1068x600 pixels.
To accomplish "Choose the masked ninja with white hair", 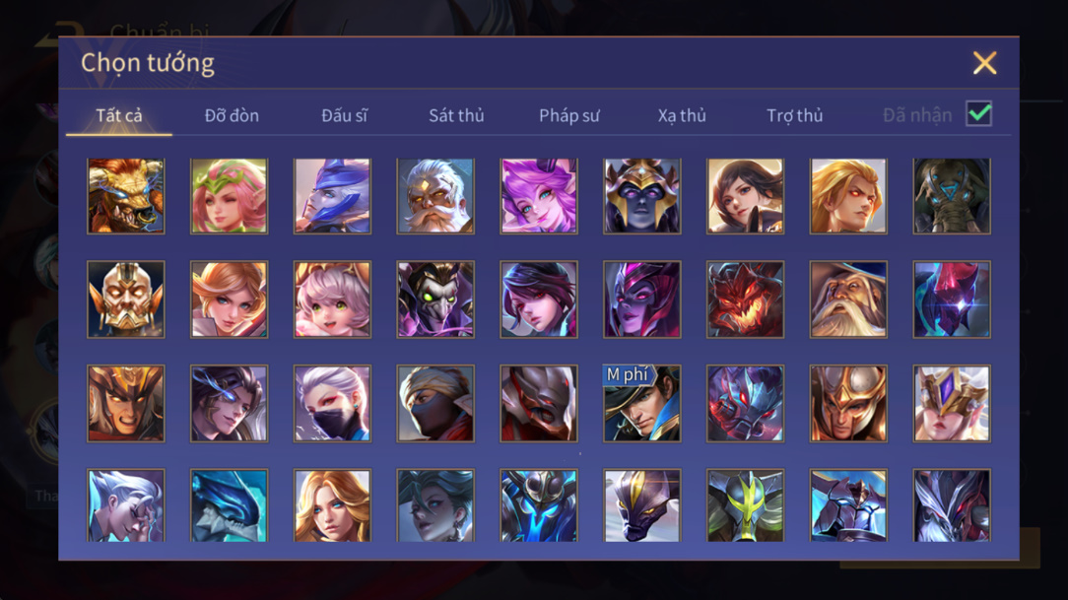I will (x=332, y=403).
